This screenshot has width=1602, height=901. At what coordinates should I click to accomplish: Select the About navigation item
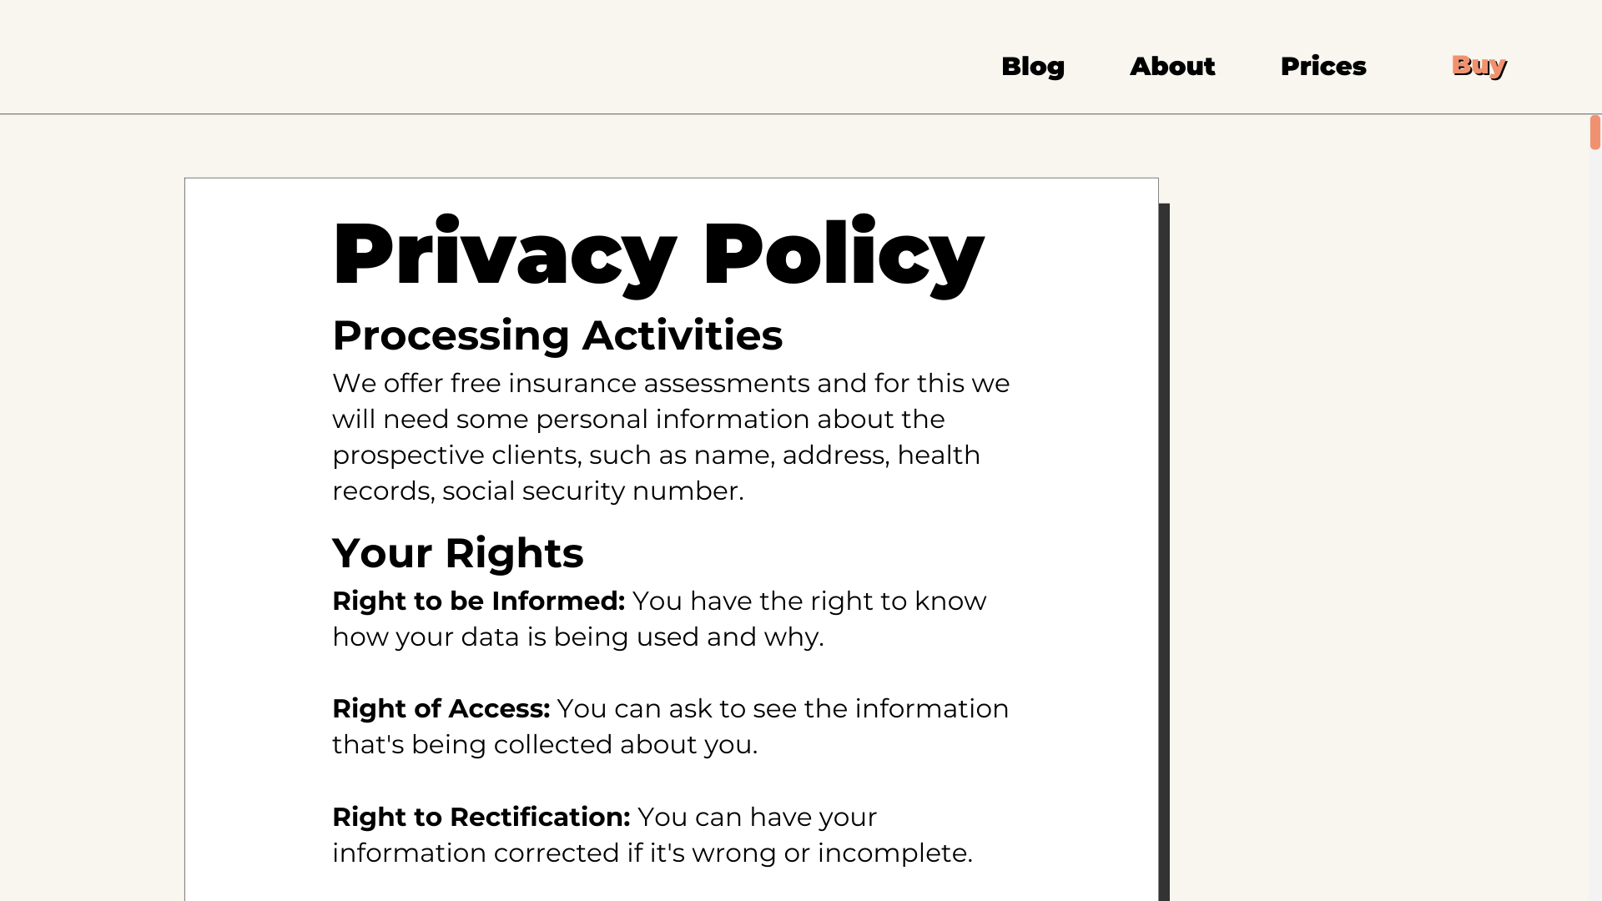coord(1172,66)
